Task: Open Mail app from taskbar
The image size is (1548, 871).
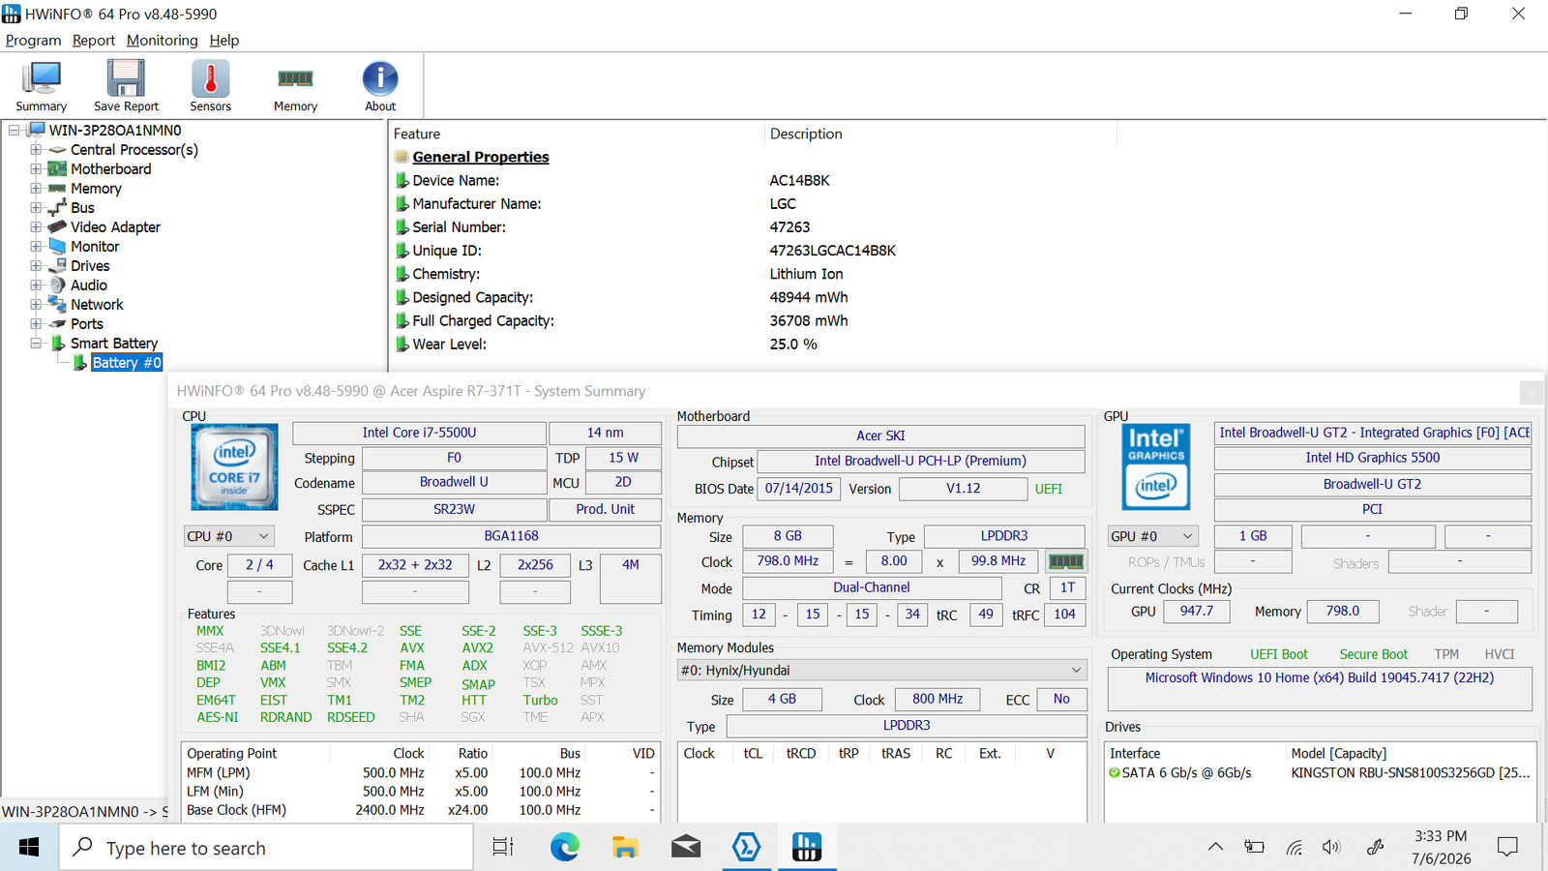Action: pyautogui.click(x=686, y=848)
